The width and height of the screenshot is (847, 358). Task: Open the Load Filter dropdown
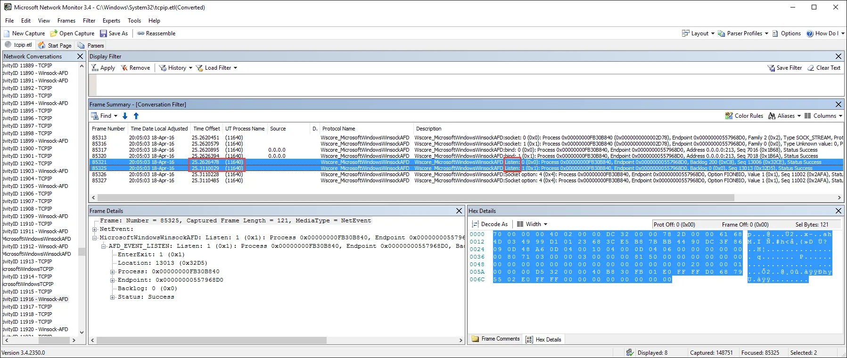[x=216, y=68]
